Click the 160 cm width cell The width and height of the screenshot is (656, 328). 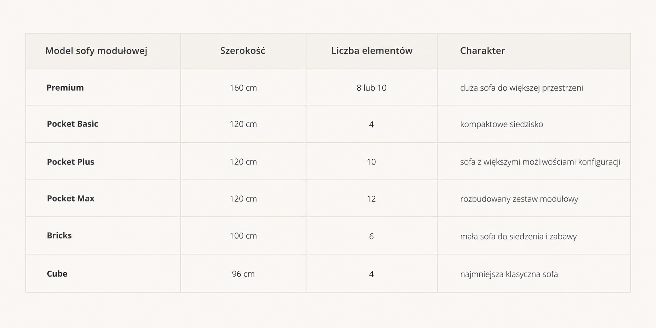coord(243,88)
